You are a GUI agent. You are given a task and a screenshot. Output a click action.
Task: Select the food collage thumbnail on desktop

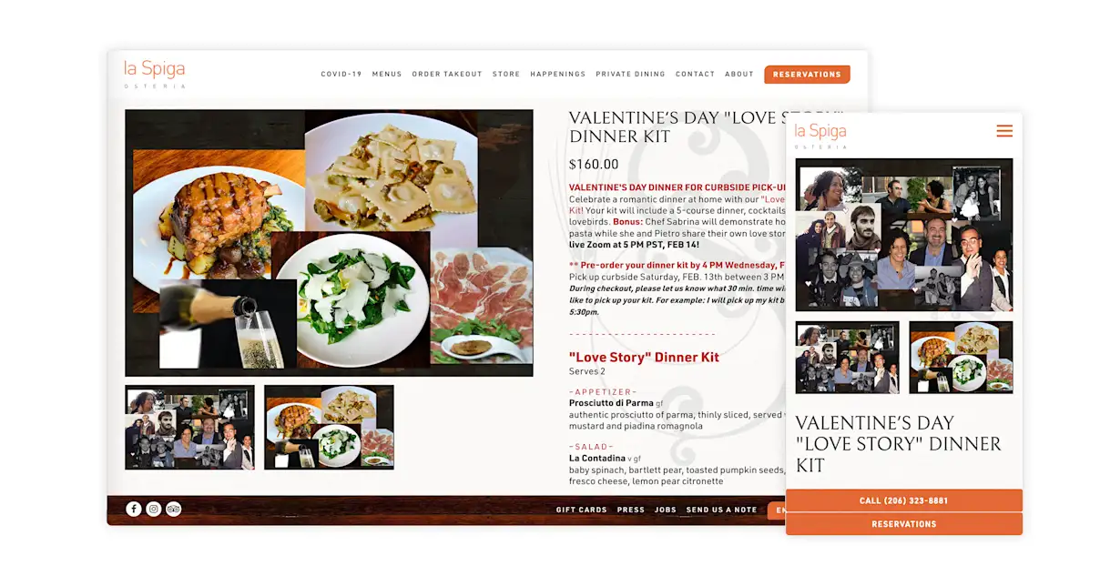329,428
